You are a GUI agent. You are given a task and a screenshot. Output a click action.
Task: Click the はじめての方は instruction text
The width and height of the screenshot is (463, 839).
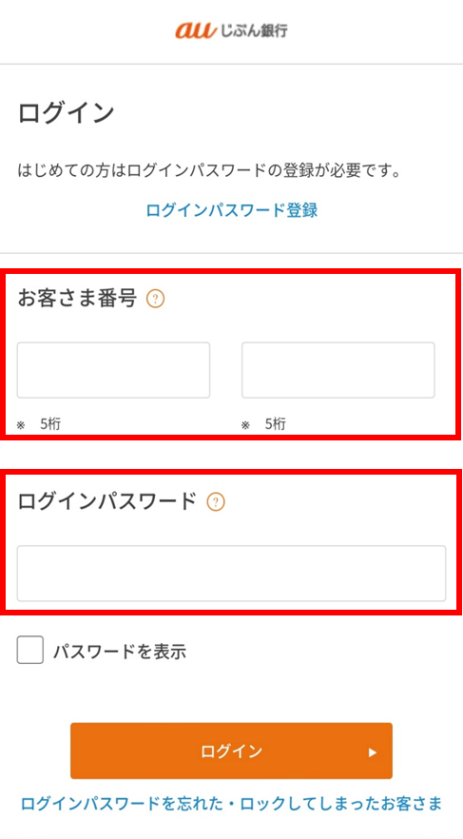(209, 172)
